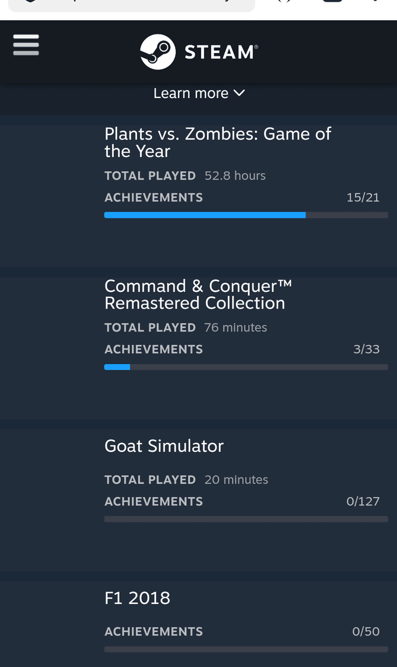Click the Command & Conquer achievements progress bar
The width and height of the screenshot is (397, 667).
(246, 367)
